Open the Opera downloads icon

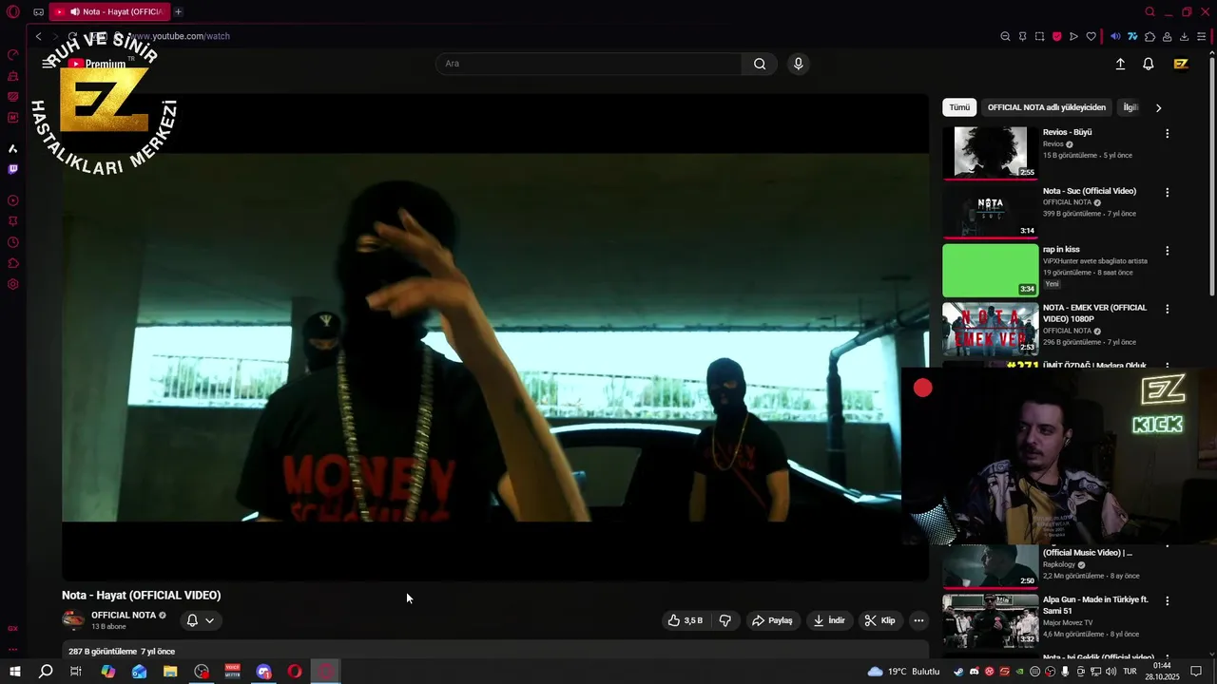pyautogui.click(x=1184, y=36)
